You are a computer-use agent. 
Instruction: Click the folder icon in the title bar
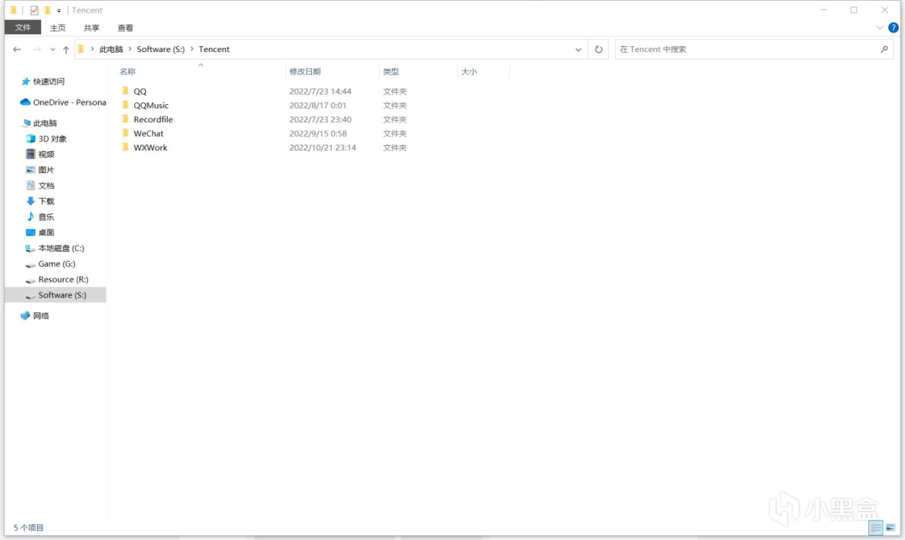(x=13, y=10)
